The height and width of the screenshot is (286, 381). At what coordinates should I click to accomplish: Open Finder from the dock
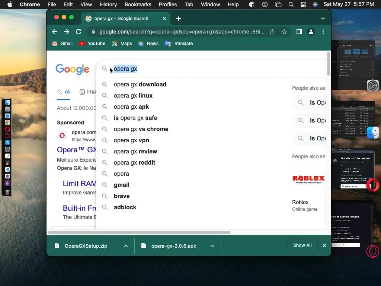[7, 102]
